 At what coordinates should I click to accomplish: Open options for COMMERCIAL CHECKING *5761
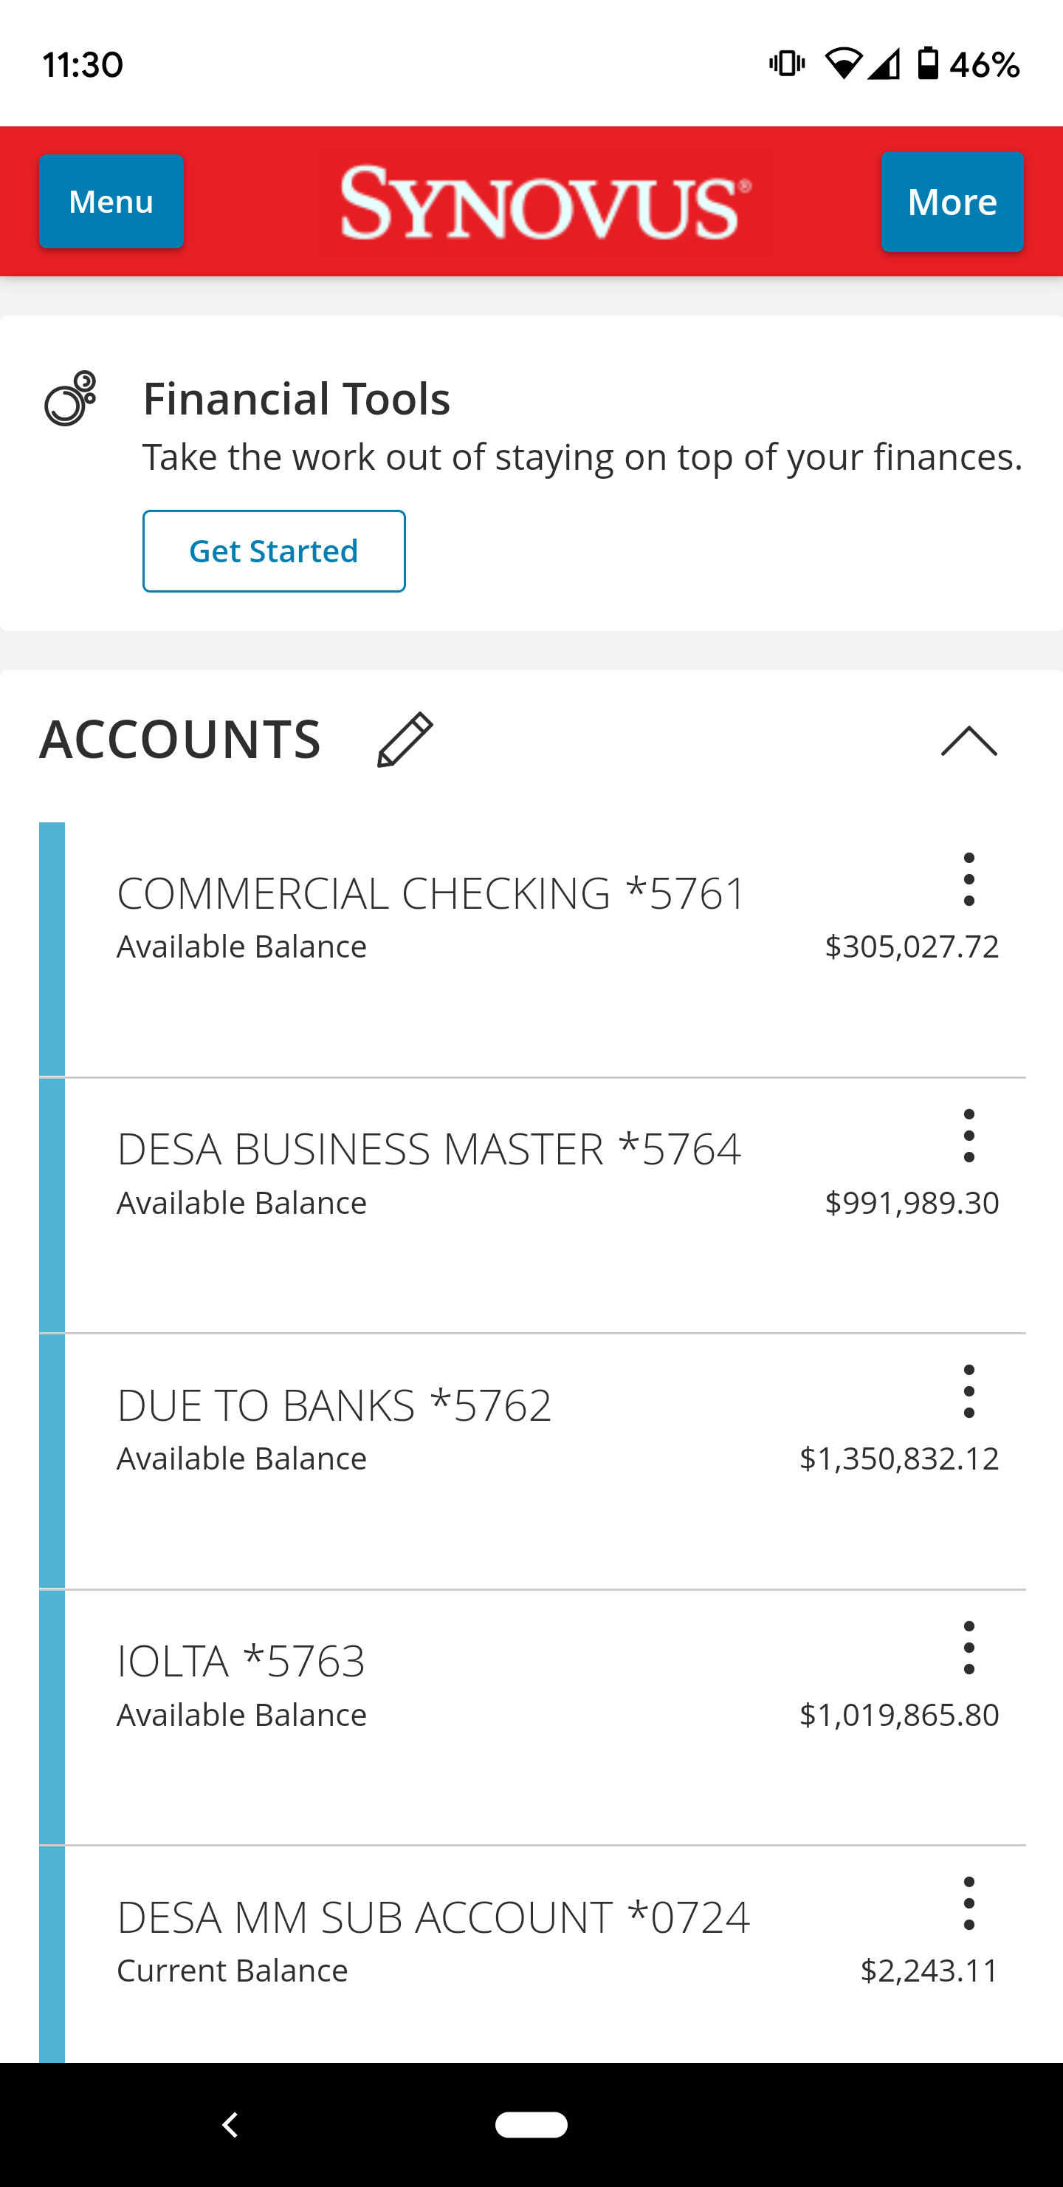[x=969, y=879]
